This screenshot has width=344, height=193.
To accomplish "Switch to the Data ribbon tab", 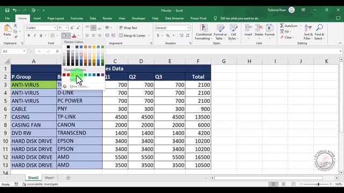I will pyautogui.click(x=93, y=18).
